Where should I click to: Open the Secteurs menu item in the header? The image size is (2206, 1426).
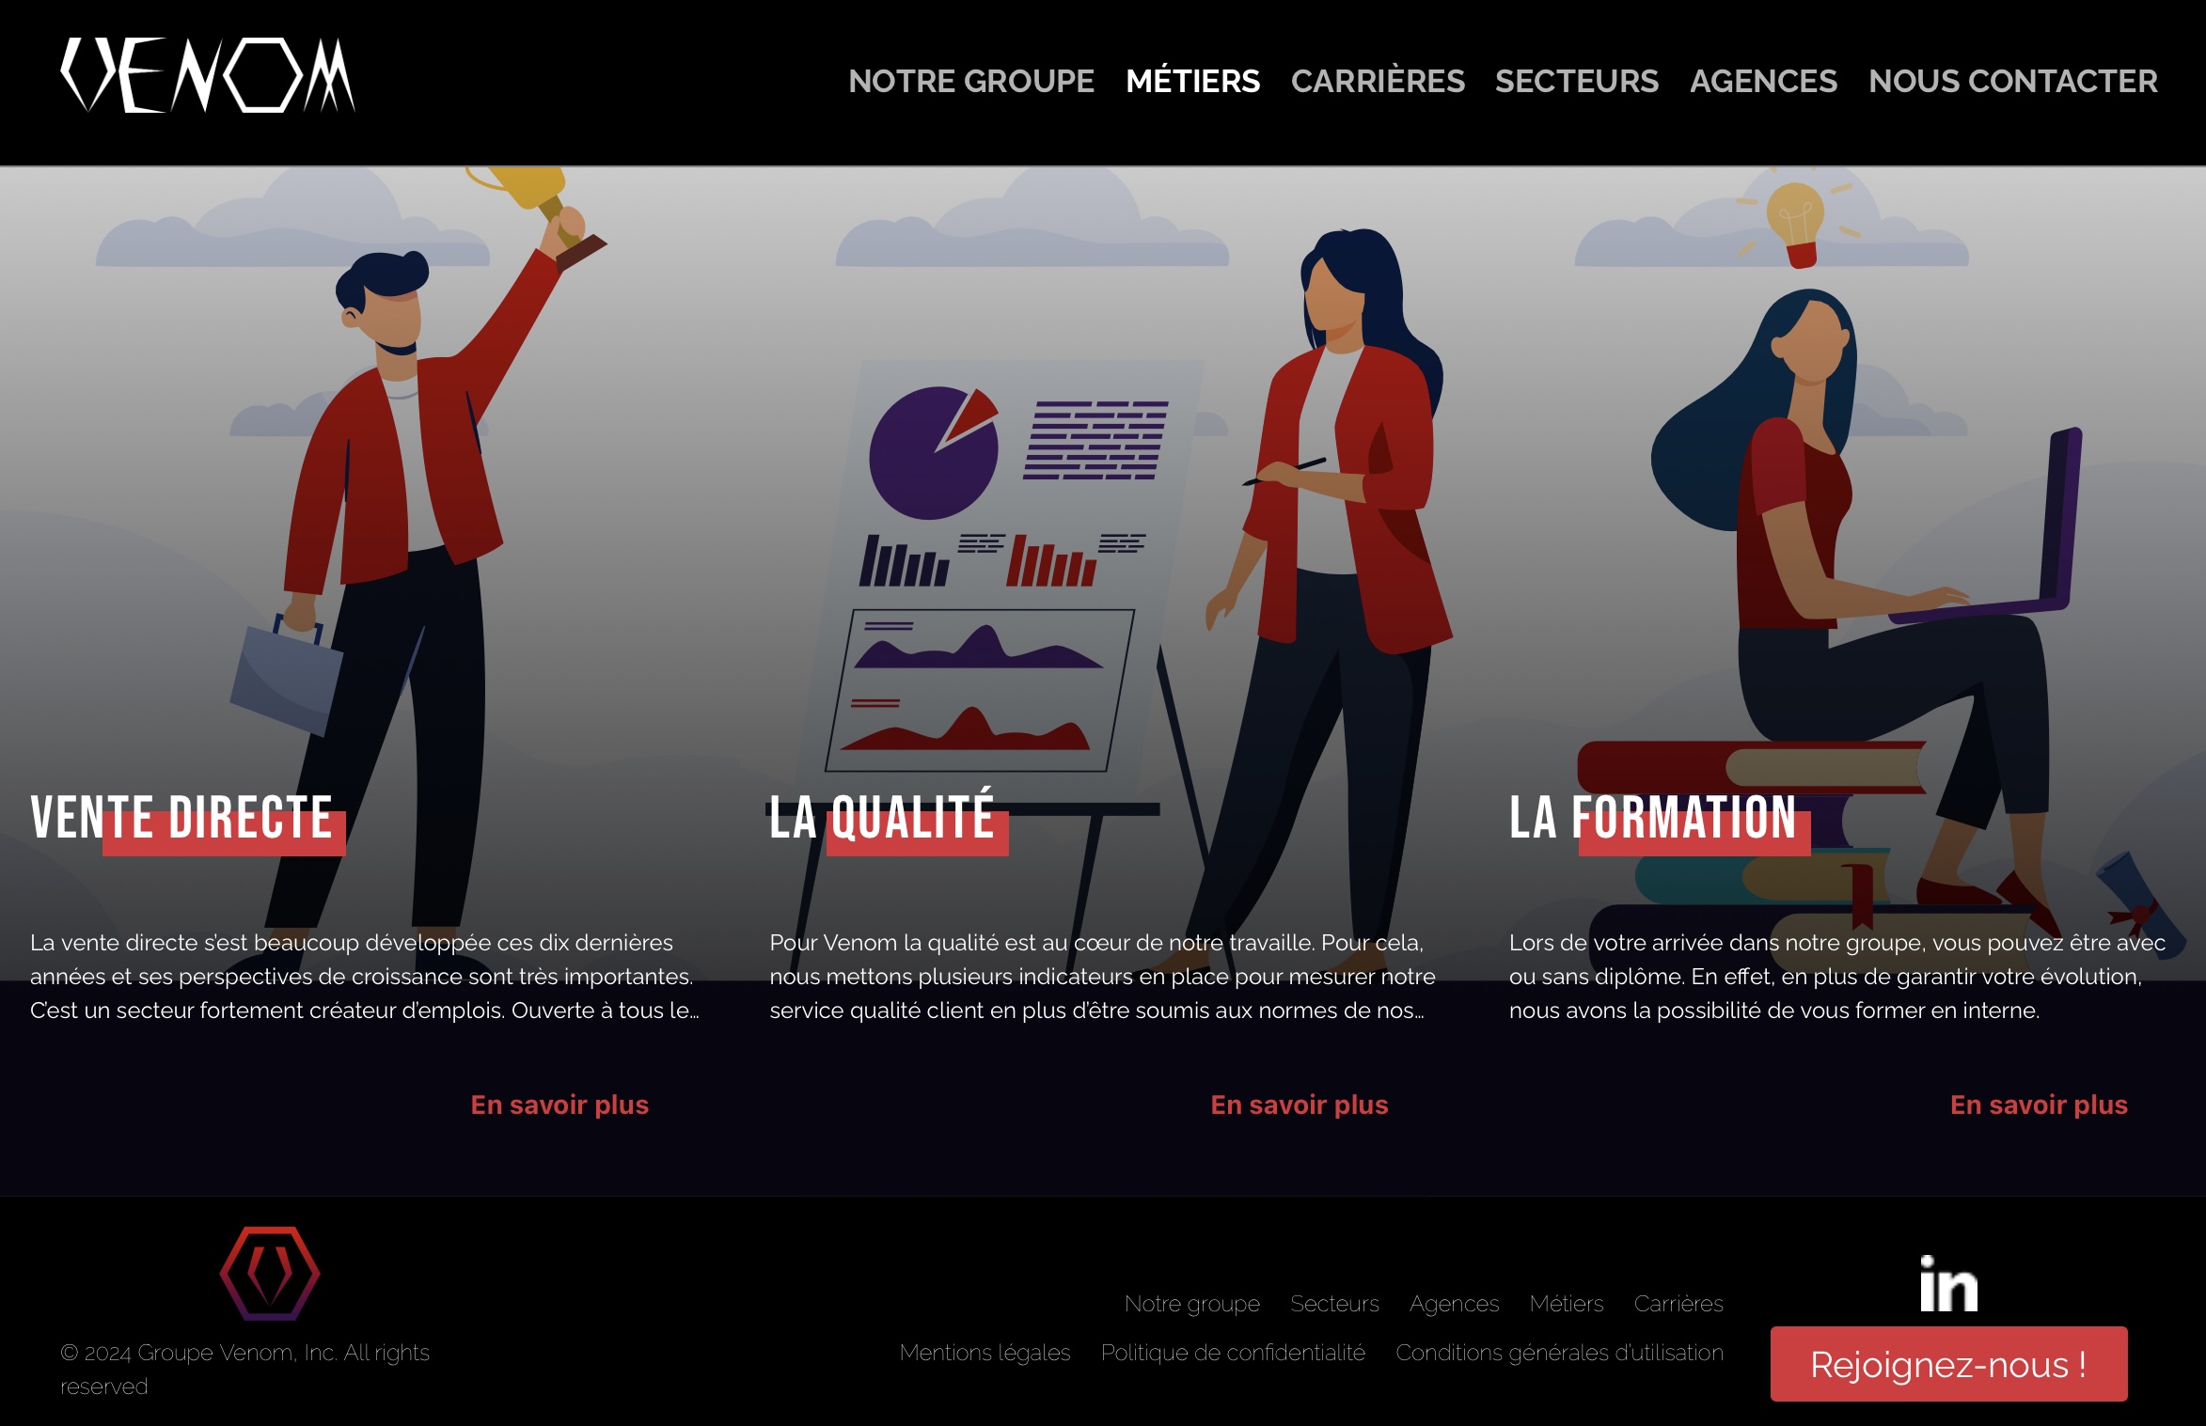tap(1577, 81)
